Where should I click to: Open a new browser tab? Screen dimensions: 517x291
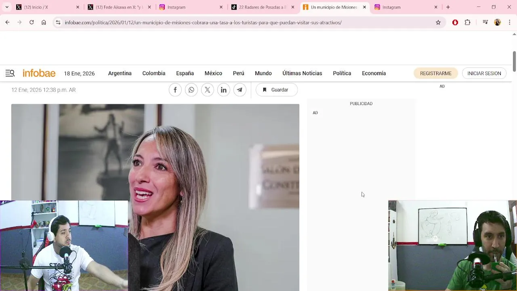(448, 7)
